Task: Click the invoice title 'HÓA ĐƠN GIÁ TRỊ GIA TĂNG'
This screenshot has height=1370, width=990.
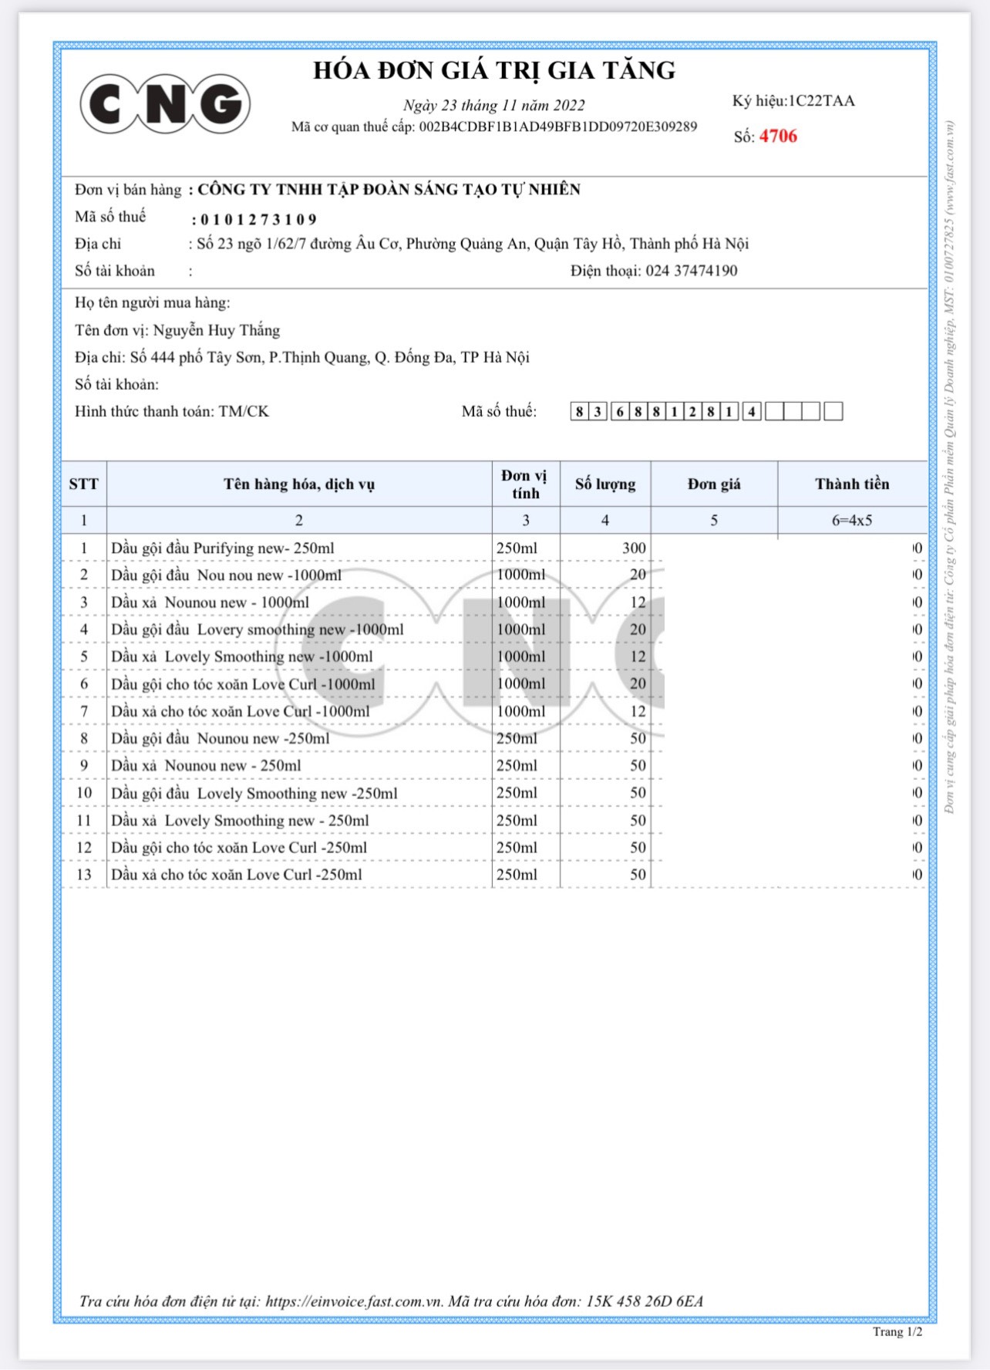Action: coord(494,70)
